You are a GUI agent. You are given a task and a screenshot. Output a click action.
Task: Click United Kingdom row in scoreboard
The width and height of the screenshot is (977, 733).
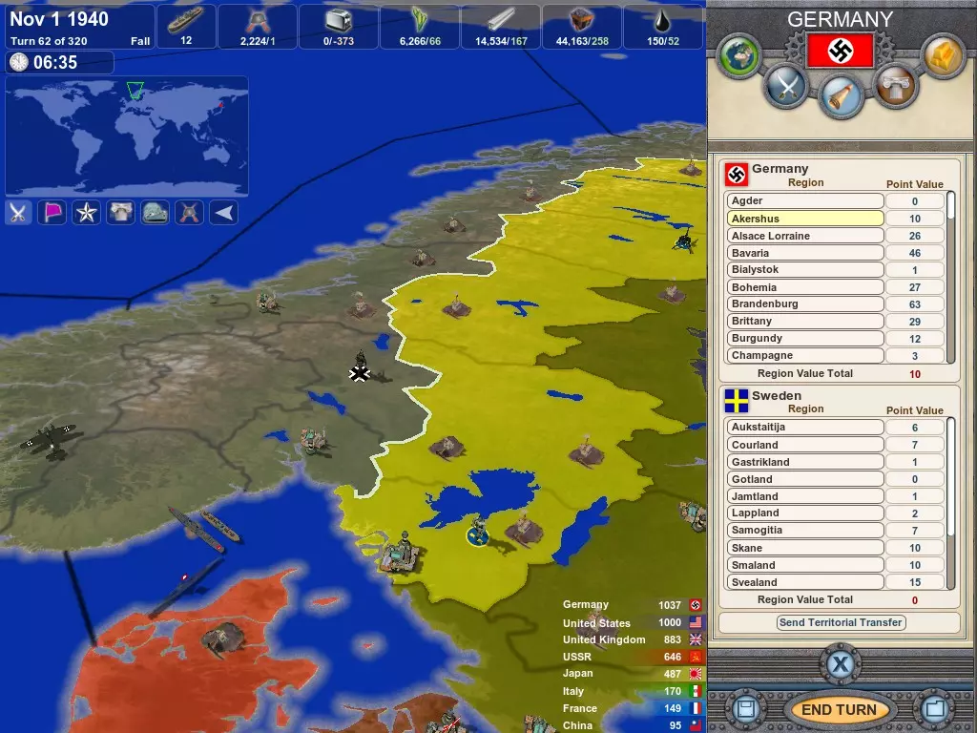click(x=632, y=639)
